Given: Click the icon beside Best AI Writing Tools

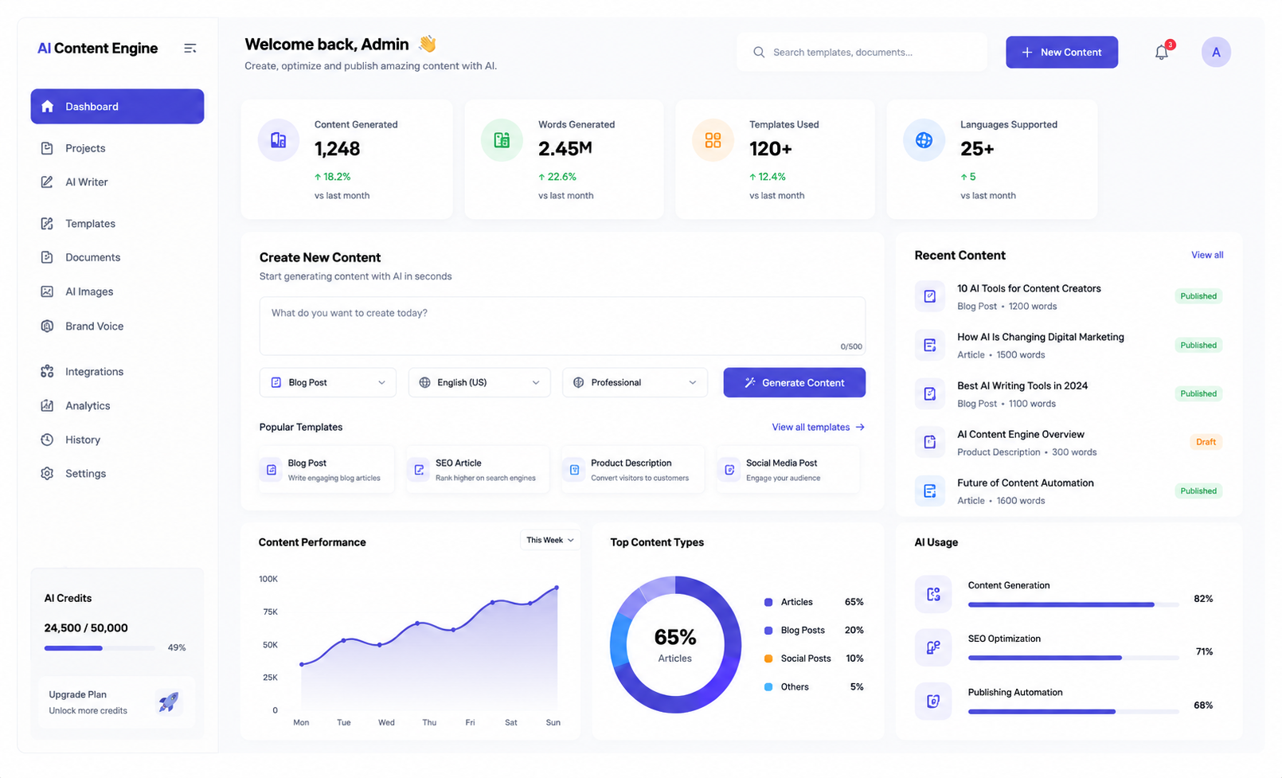Looking at the screenshot, I should (x=929, y=393).
